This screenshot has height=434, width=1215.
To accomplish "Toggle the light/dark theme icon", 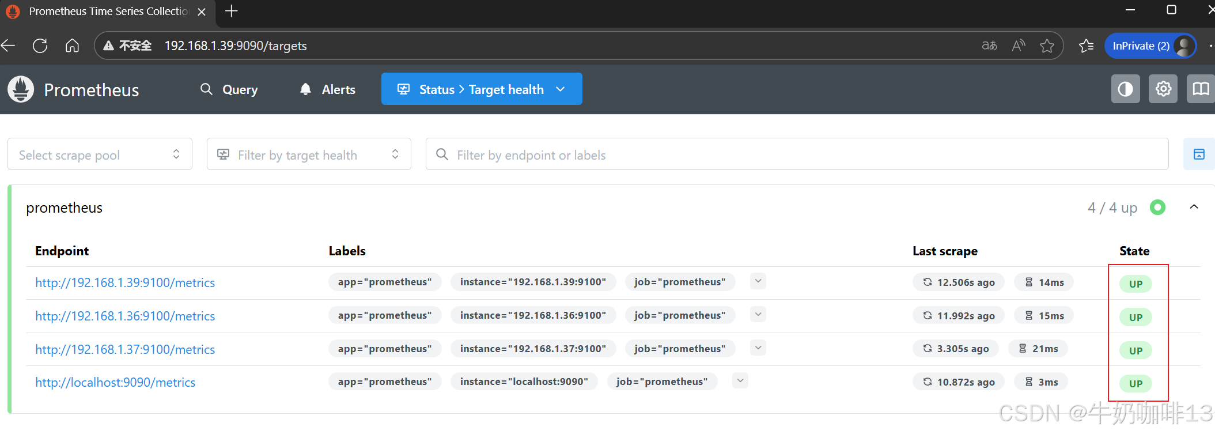I will [1125, 89].
